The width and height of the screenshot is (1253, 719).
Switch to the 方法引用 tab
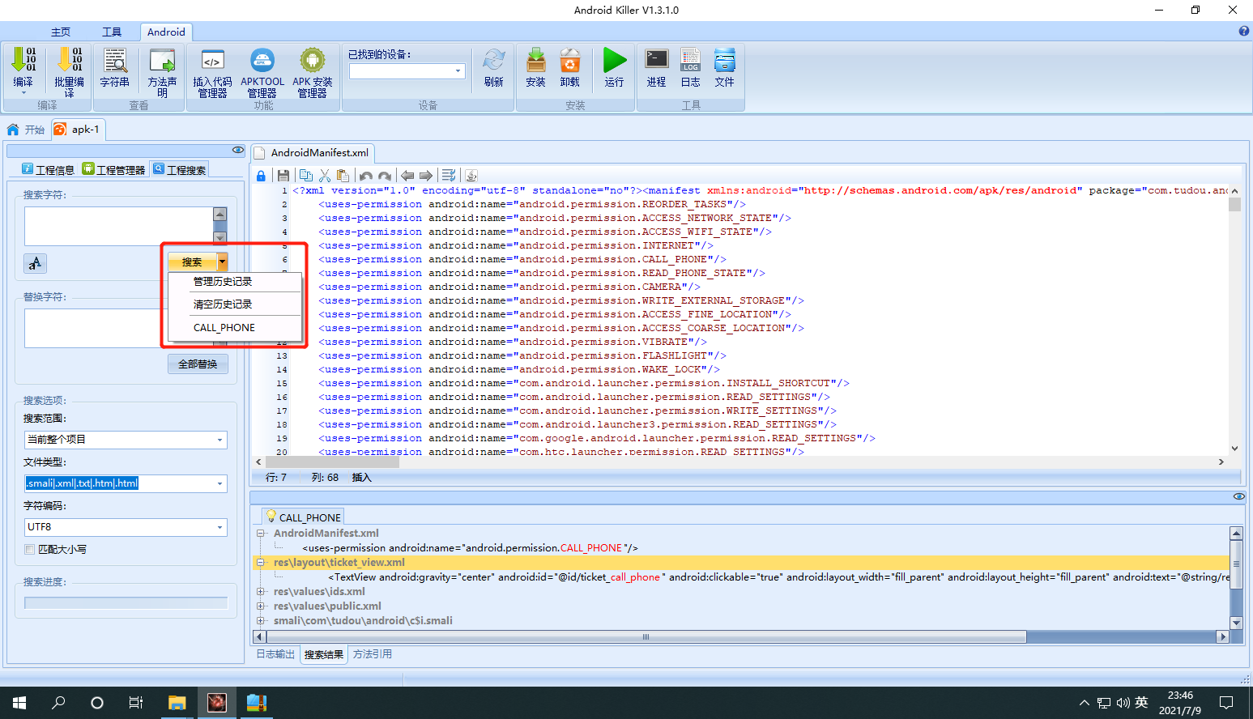pyautogui.click(x=373, y=654)
